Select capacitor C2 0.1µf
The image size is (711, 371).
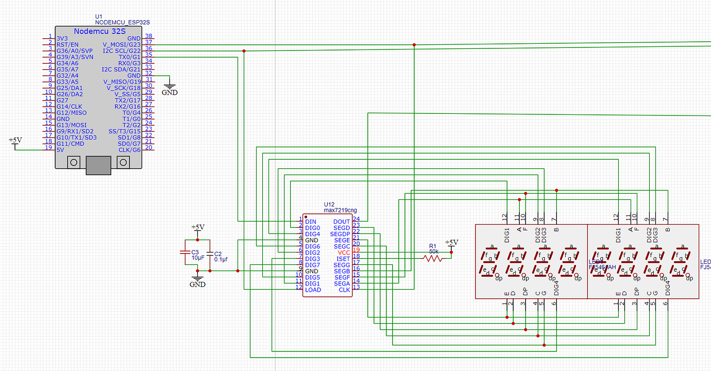(x=210, y=254)
